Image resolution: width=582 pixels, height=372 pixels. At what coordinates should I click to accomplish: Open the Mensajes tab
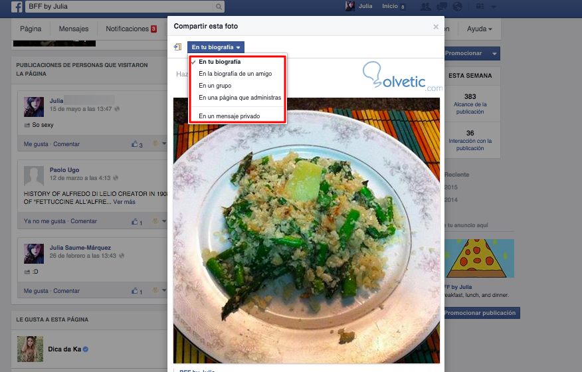click(x=74, y=29)
